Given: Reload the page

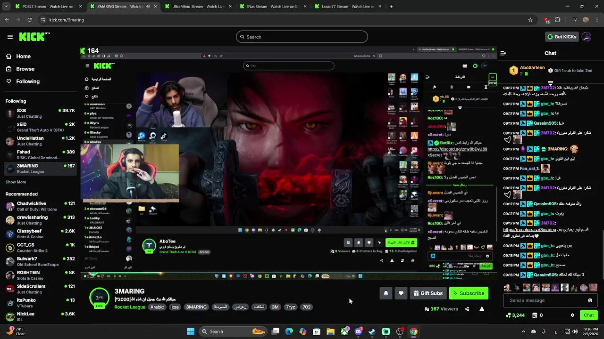Looking at the screenshot, I should (29, 20).
